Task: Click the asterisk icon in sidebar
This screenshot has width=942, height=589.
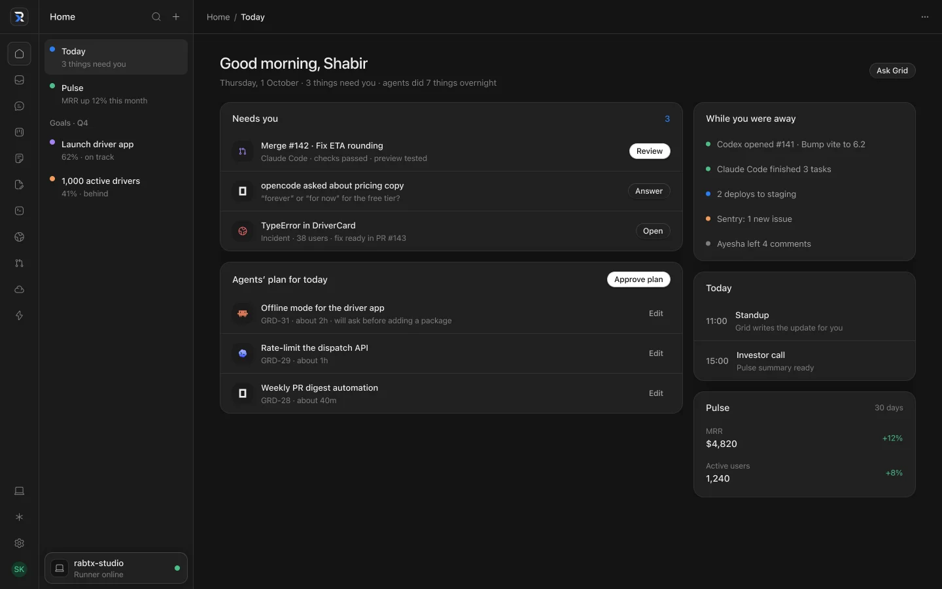Action: (19, 517)
